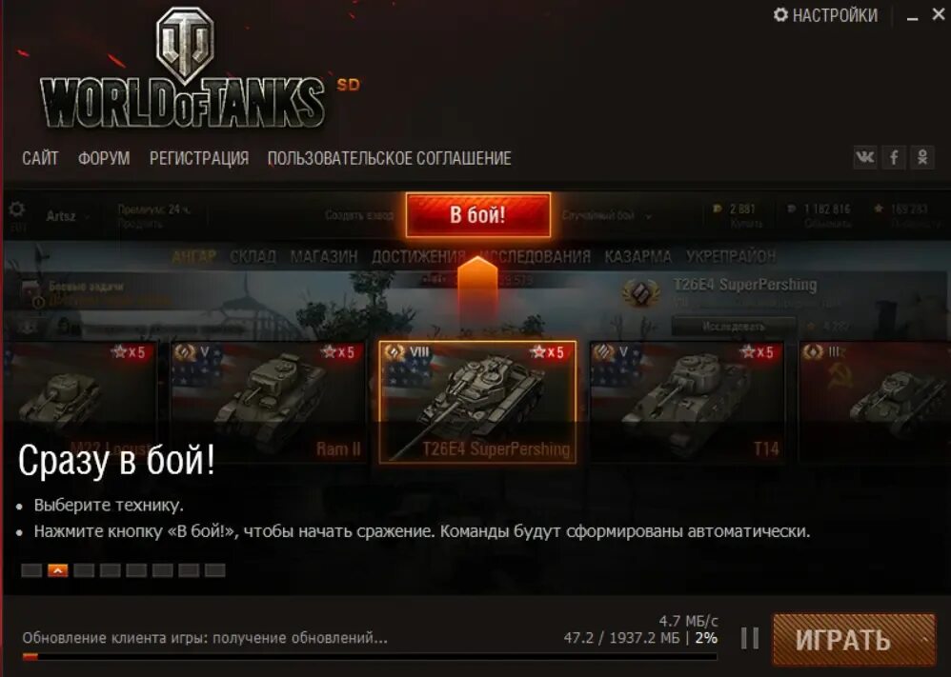This screenshot has height=677, width=951.
Task: Click the ИГРАТЬ play button
Action: pyautogui.click(x=843, y=640)
